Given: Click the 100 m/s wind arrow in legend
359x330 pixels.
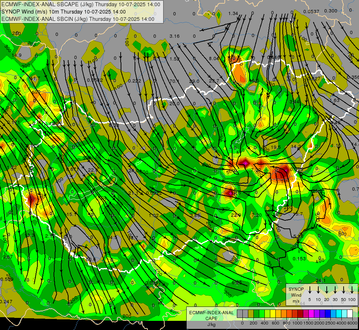Looking at the screenshot, I should 352,290.
